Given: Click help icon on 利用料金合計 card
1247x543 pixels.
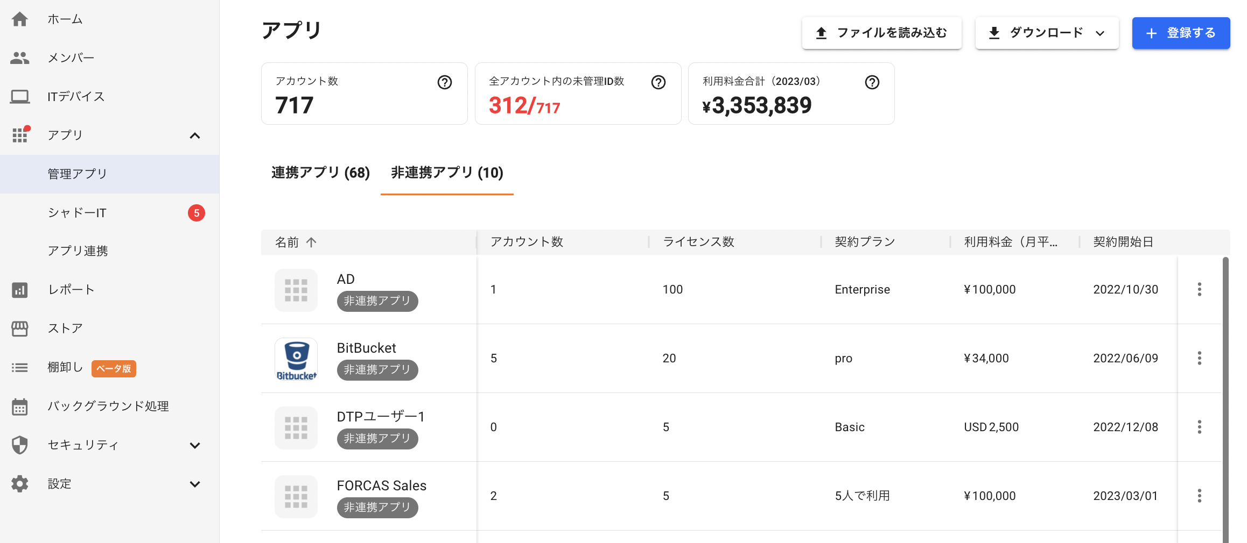Looking at the screenshot, I should (872, 82).
